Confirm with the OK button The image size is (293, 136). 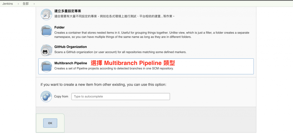pos(50,123)
